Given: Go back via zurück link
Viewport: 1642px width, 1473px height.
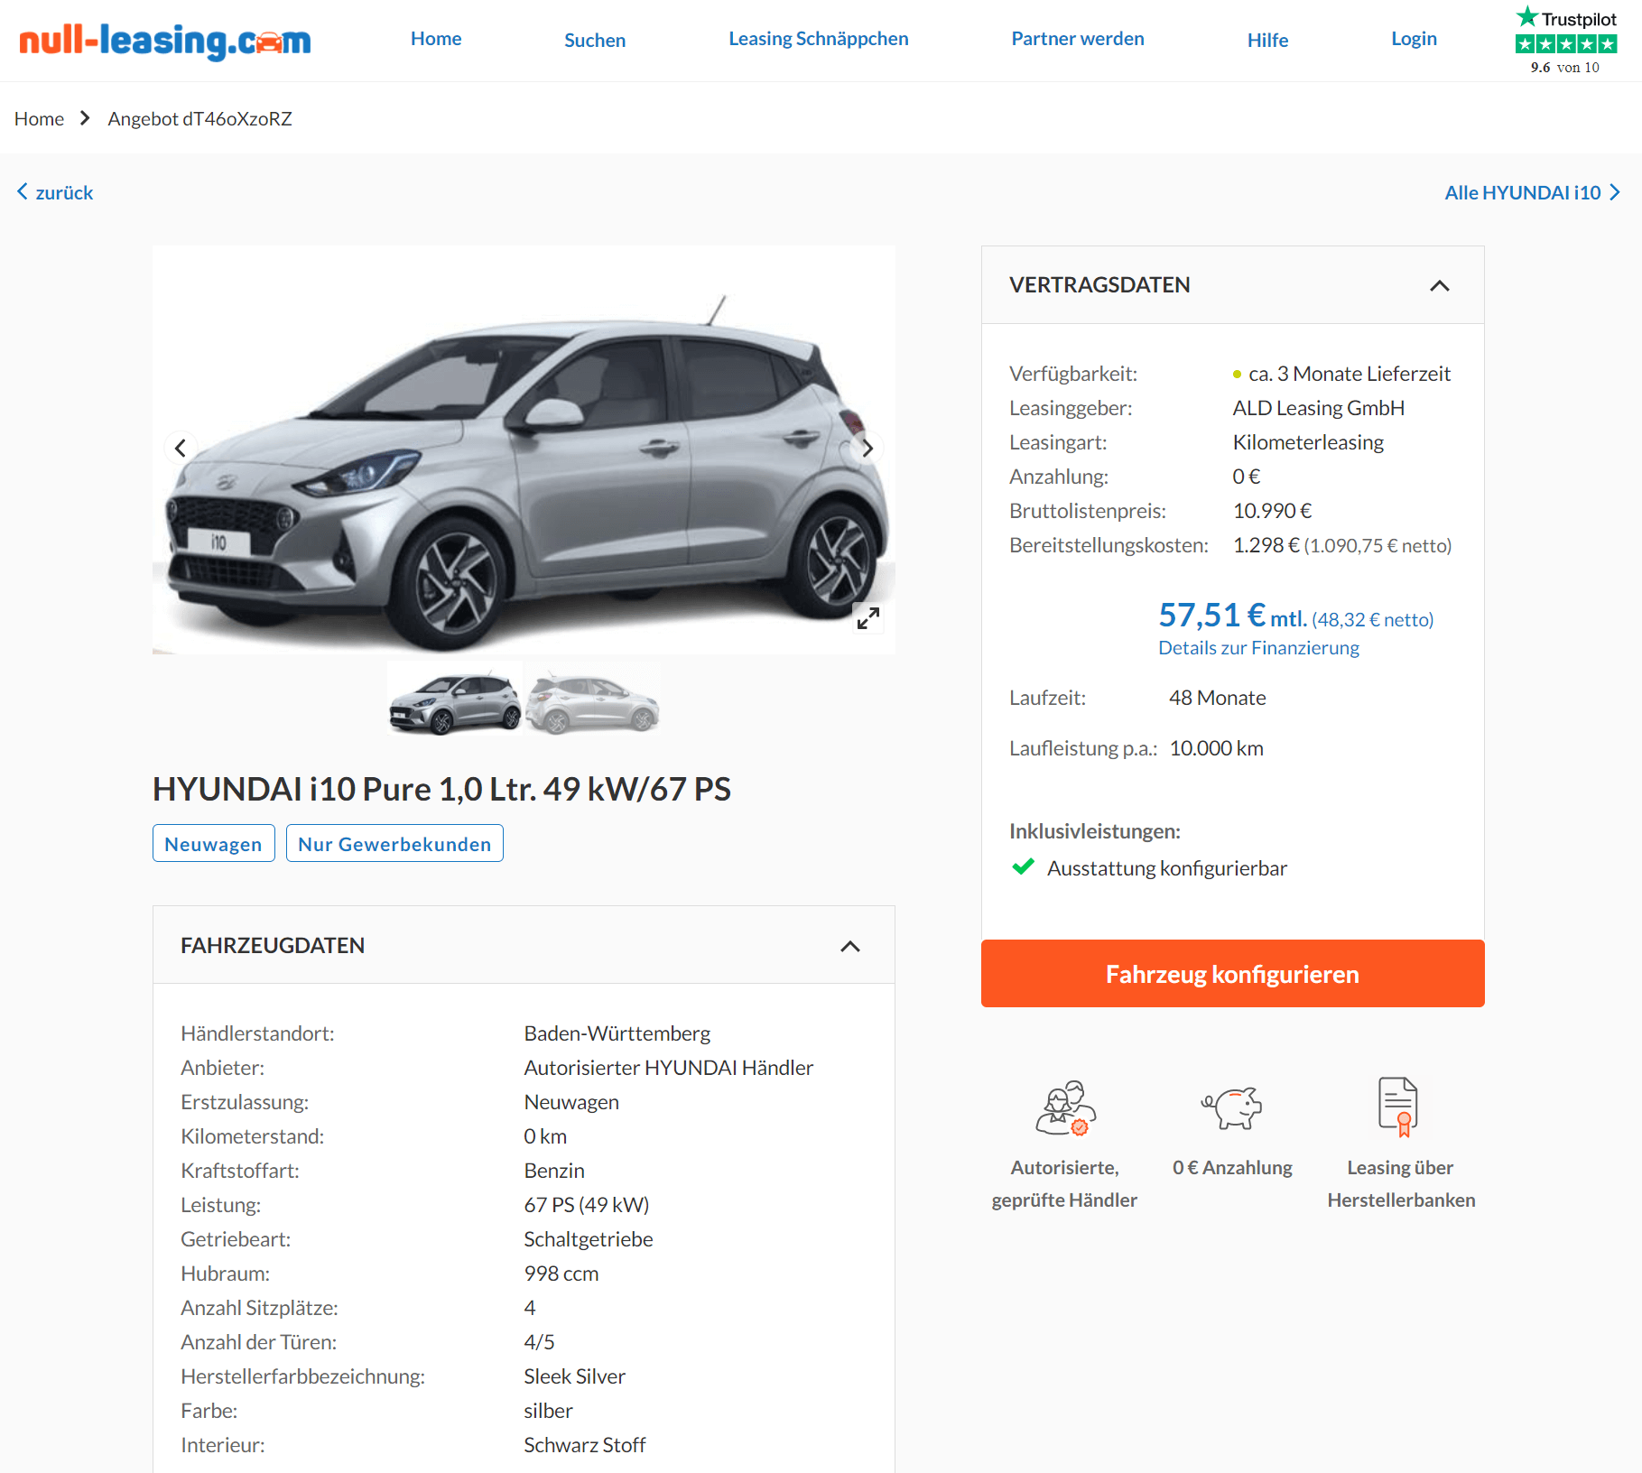Looking at the screenshot, I should tap(55, 192).
